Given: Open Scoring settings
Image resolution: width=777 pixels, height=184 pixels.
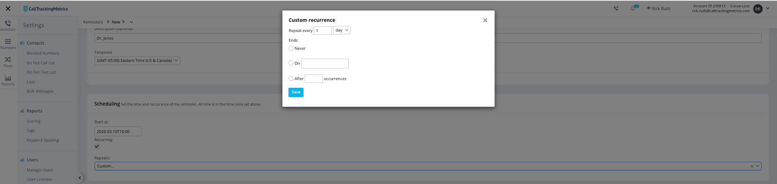Looking at the screenshot, I should (33, 121).
